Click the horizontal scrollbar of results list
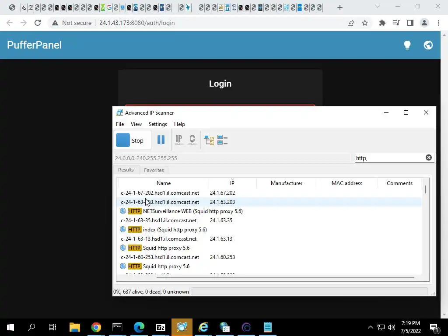This screenshot has height=336, width=448. (285, 277)
